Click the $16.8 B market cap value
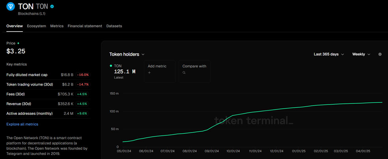Image resolution: width=388 pixels, height=159 pixels. pyautogui.click(x=67, y=75)
